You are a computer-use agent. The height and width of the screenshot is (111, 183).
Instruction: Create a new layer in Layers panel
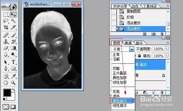(x=153, y=92)
